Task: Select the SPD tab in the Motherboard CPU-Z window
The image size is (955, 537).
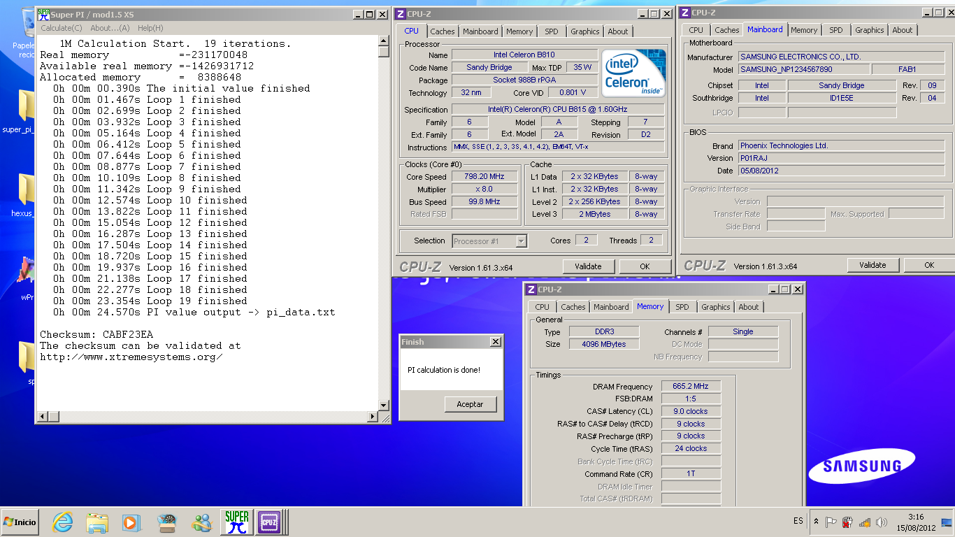Action: click(x=836, y=30)
